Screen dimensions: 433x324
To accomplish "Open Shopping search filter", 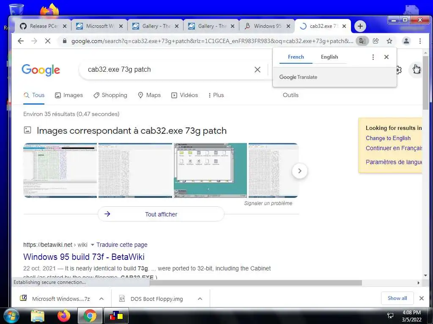I will 110,95.
